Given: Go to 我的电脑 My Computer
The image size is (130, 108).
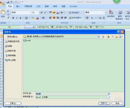Looking at the screenshot, I should tap(10, 56).
